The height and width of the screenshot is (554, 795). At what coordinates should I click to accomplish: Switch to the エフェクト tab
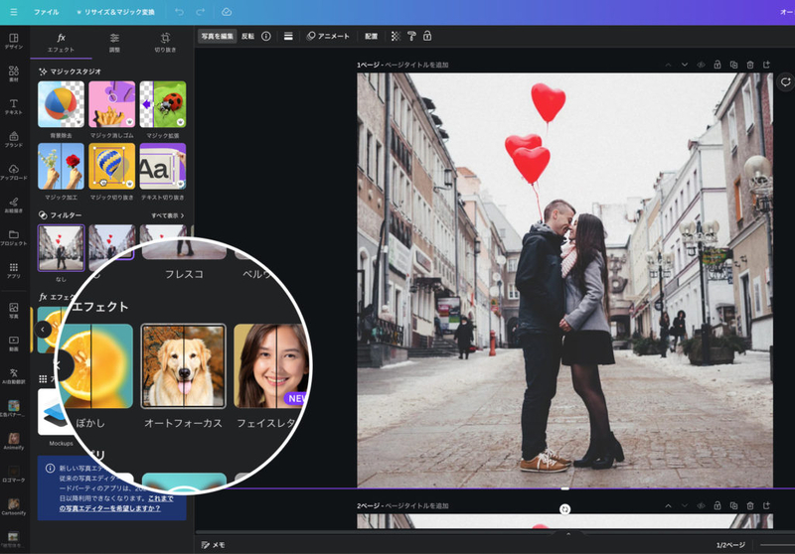pos(61,43)
